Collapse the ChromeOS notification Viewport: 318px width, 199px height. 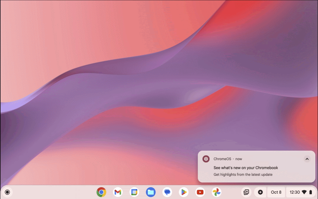click(x=307, y=159)
